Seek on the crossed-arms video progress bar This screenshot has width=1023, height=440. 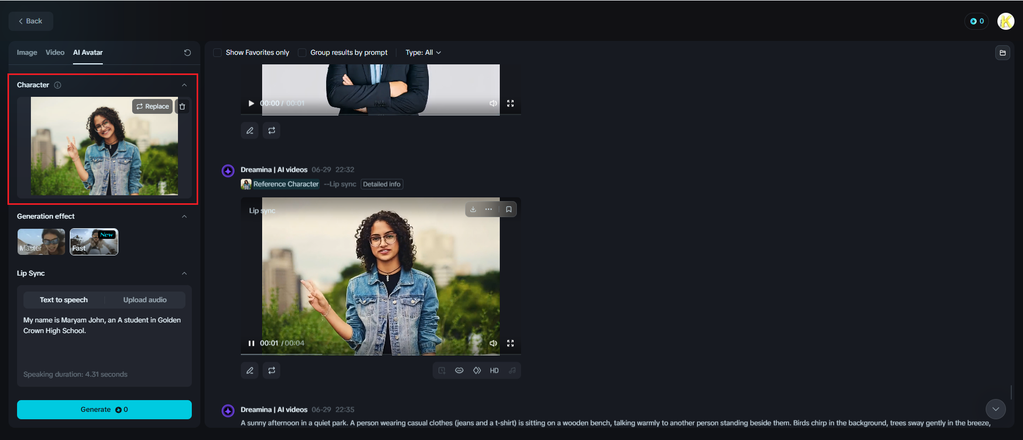pos(381,114)
